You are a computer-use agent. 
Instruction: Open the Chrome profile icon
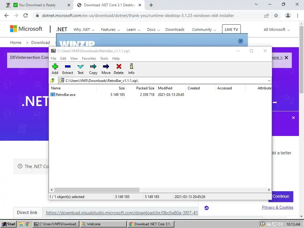288,15
